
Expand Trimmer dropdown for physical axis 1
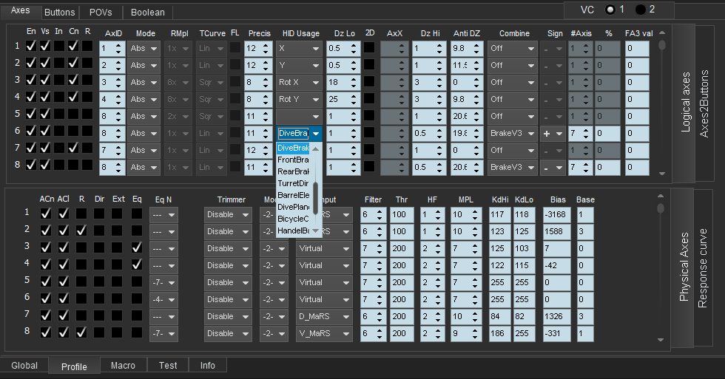click(229, 214)
